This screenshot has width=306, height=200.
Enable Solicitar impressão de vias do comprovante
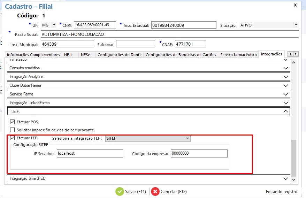click(x=13, y=130)
